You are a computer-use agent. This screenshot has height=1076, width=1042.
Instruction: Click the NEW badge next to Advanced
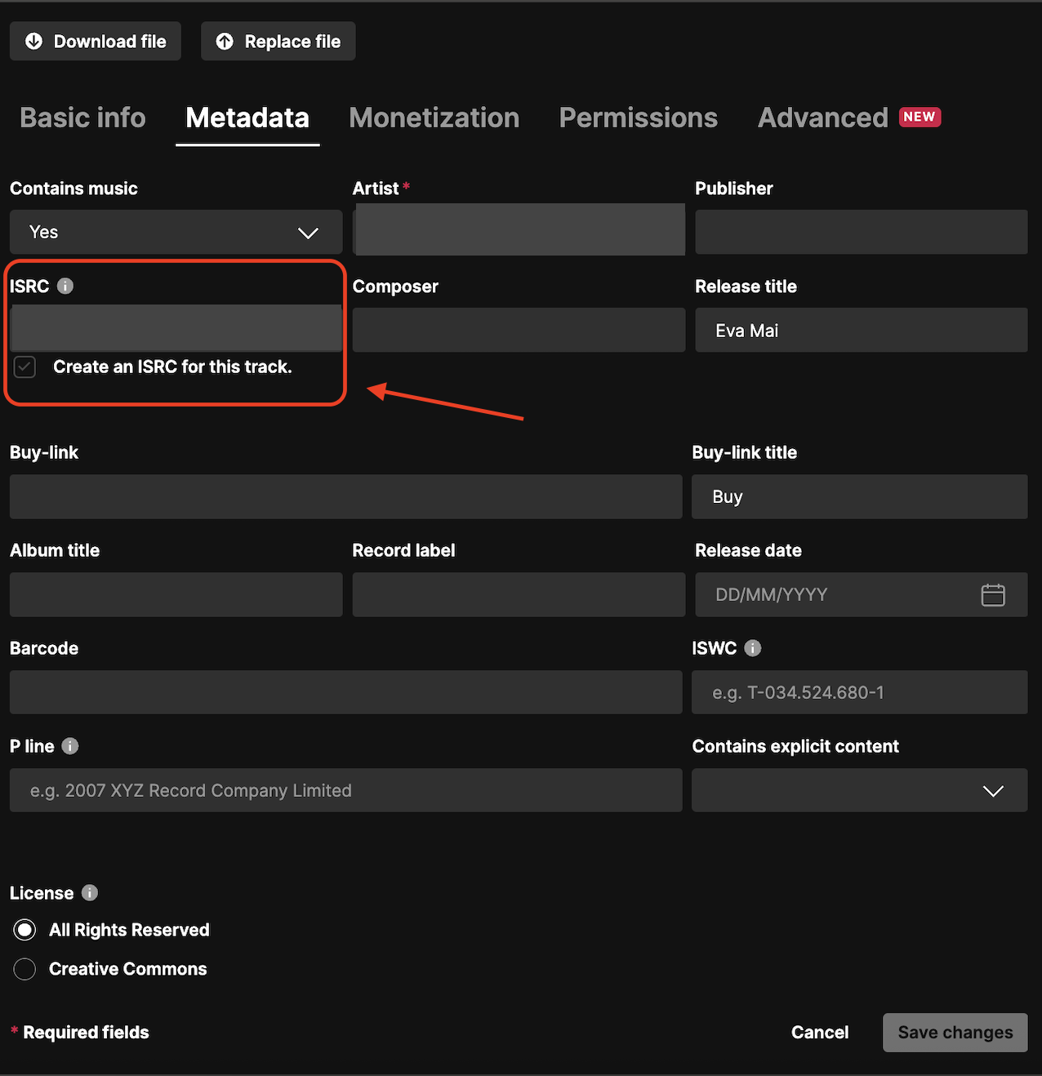coord(920,117)
